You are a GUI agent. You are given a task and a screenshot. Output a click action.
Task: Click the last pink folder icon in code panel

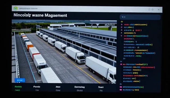click(121, 90)
